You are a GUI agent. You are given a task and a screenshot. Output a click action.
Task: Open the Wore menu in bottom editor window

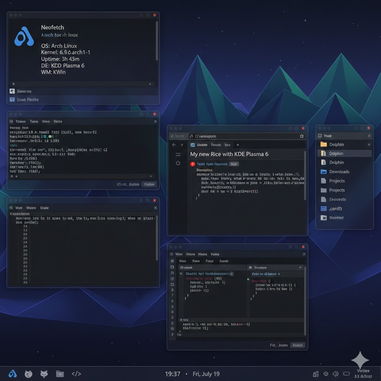190,254
